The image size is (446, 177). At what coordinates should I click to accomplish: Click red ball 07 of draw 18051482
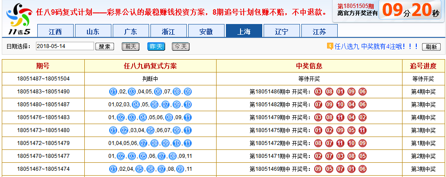click(318, 105)
